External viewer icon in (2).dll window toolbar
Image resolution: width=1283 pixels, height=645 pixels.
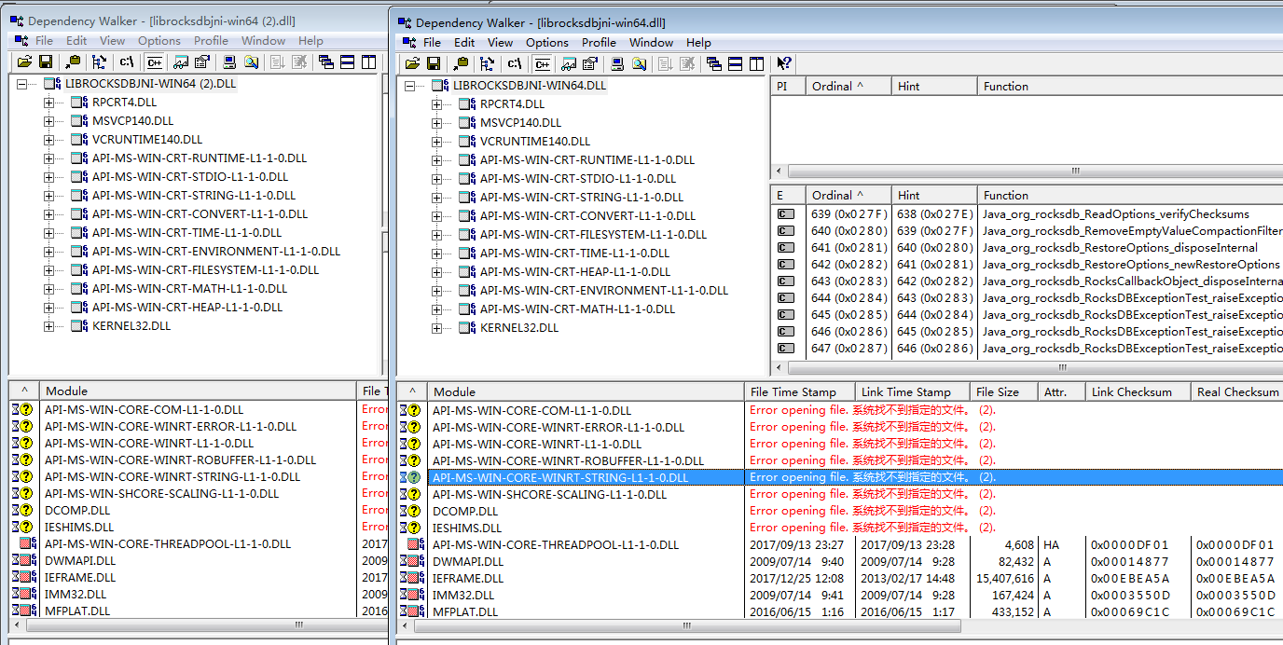coord(181,62)
